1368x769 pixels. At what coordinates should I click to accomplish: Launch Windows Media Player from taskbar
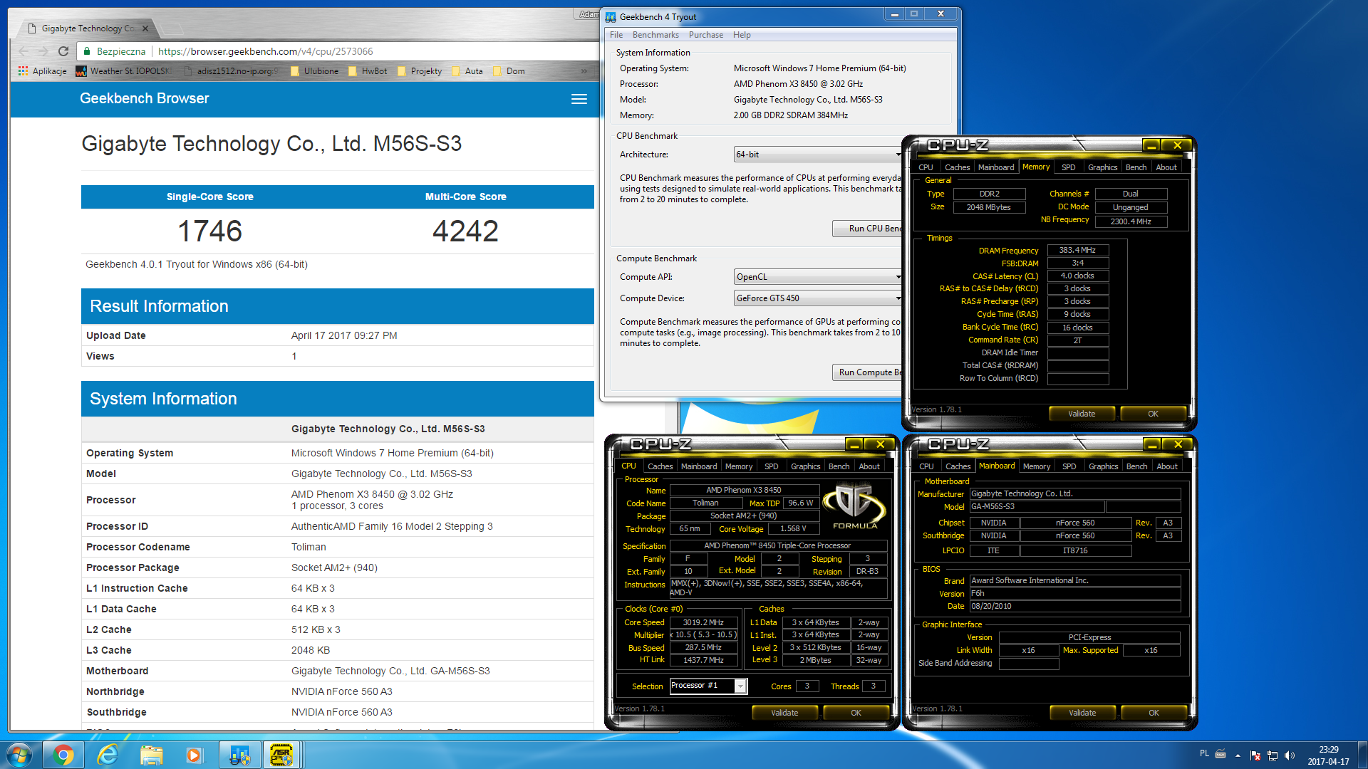pos(194,755)
